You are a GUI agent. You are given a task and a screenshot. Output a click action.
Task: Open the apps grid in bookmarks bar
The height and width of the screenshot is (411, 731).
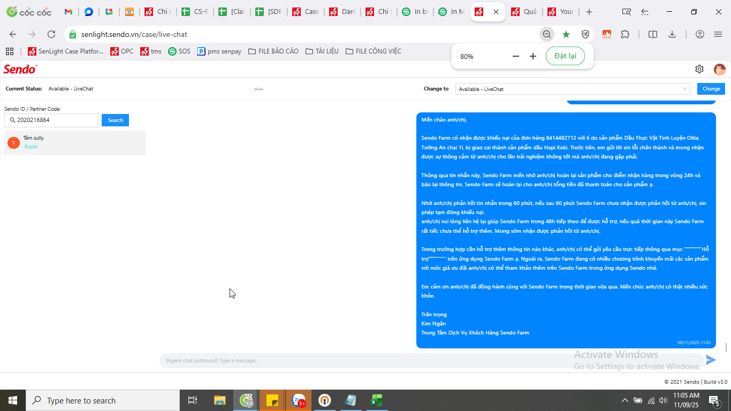[x=9, y=51]
